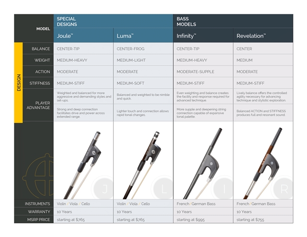Click the circular I badge icon
Viewport: 307px width, 237px height.
click(x=223, y=188)
